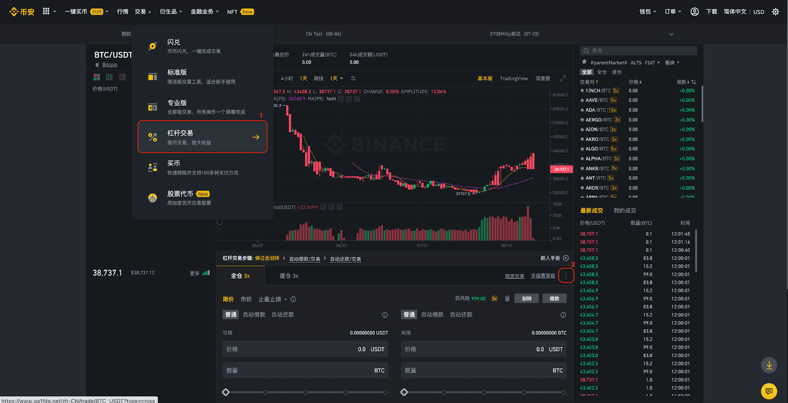Open the 1天 interval dropdown
This screenshot has width=788, height=403.
click(x=336, y=79)
